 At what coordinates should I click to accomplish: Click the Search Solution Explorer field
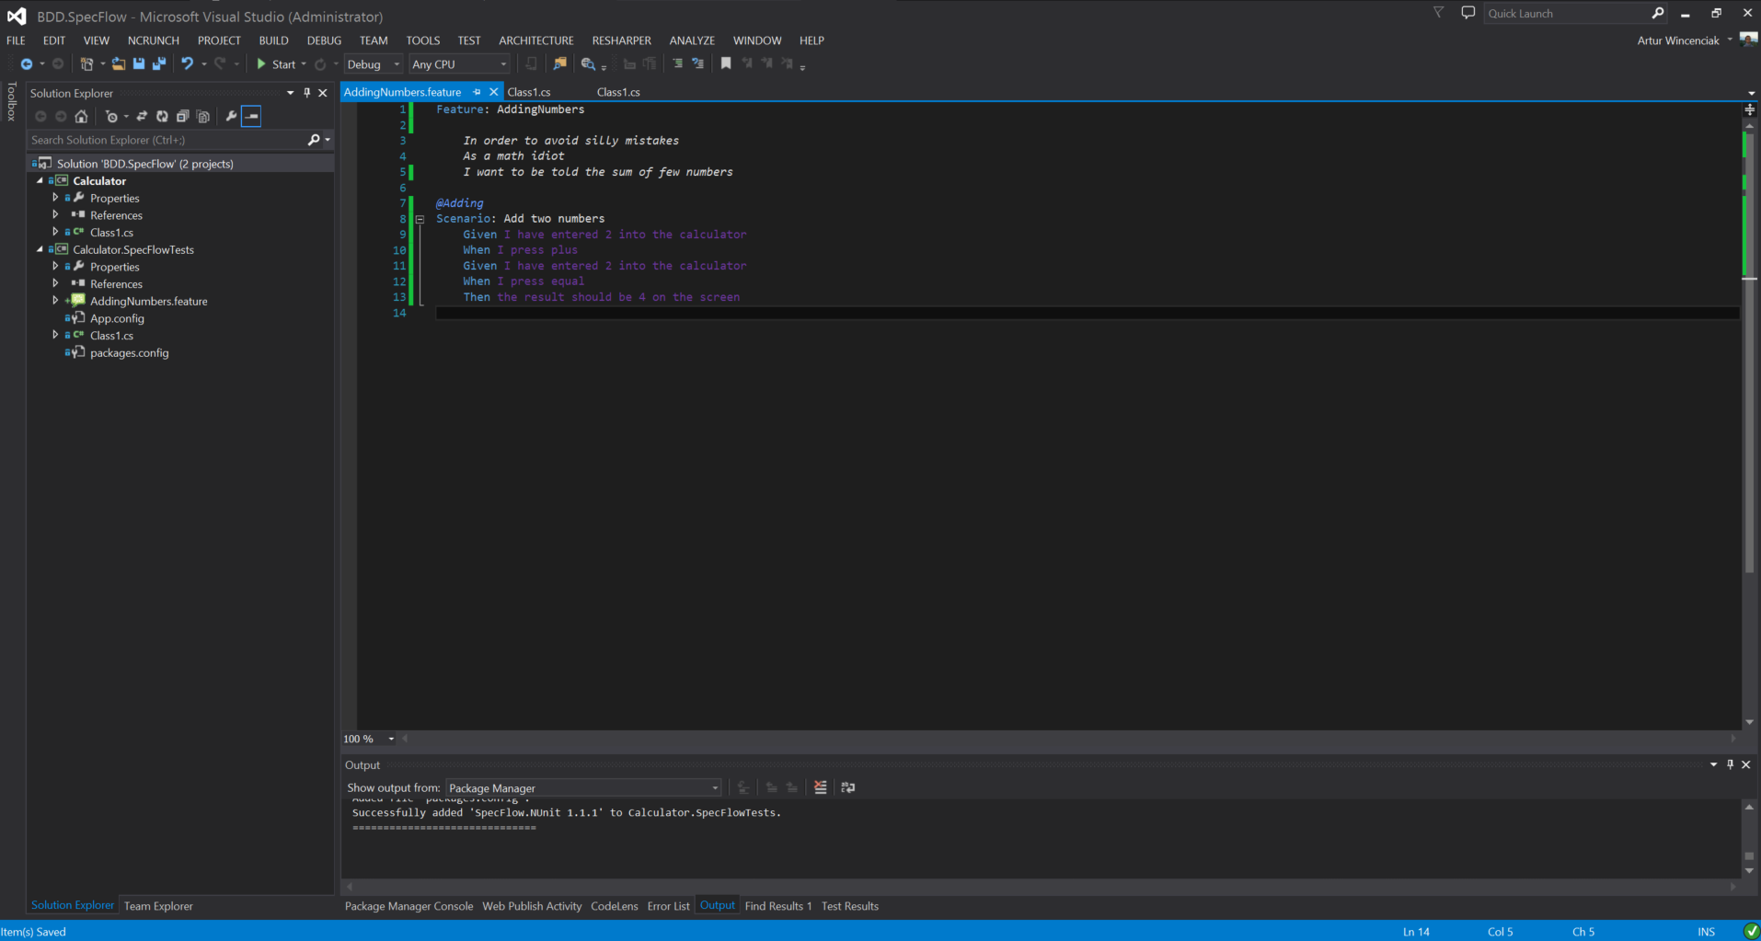pos(166,140)
